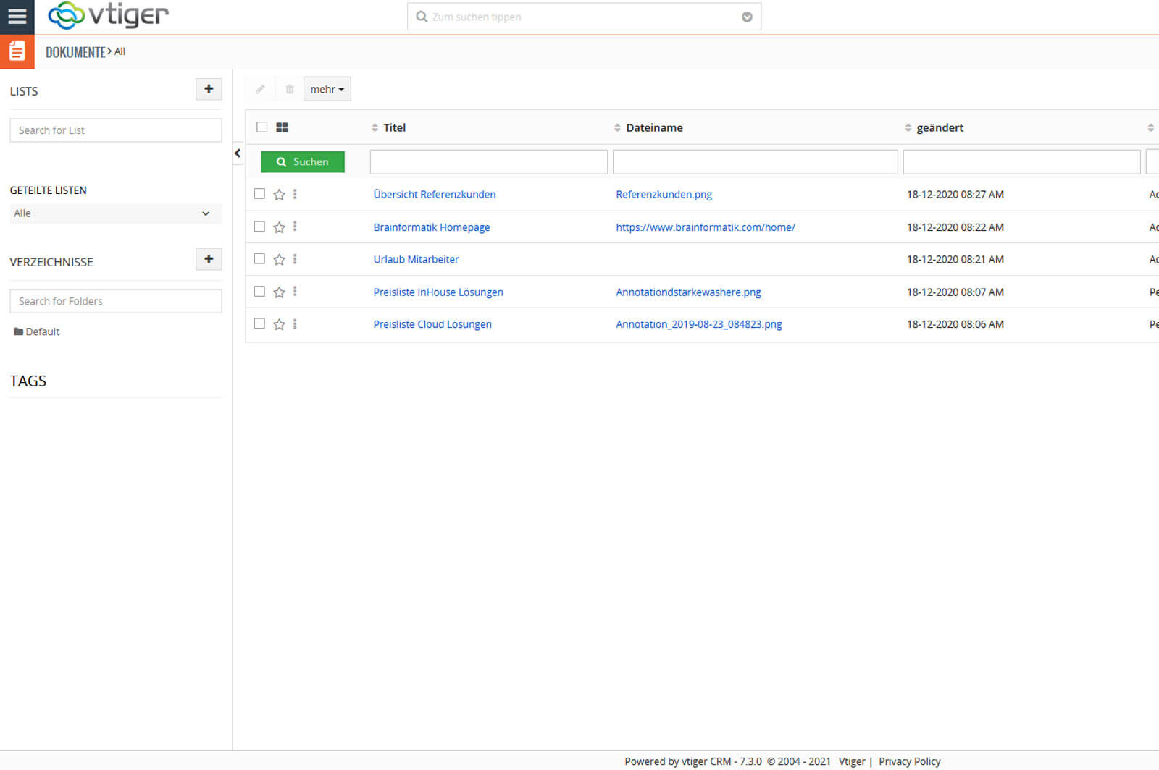Image resolution: width=1159 pixels, height=770 pixels.
Task: Open the Geteilte Listen Alle dropdown
Action: click(x=115, y=213)
